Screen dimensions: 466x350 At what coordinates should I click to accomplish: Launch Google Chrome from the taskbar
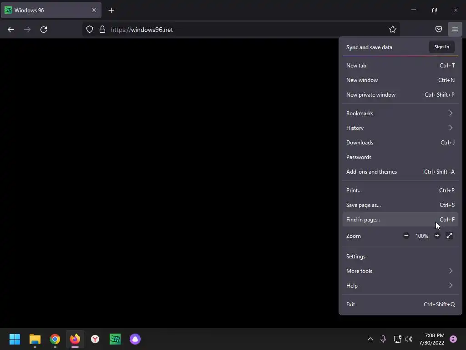(55, 339)
